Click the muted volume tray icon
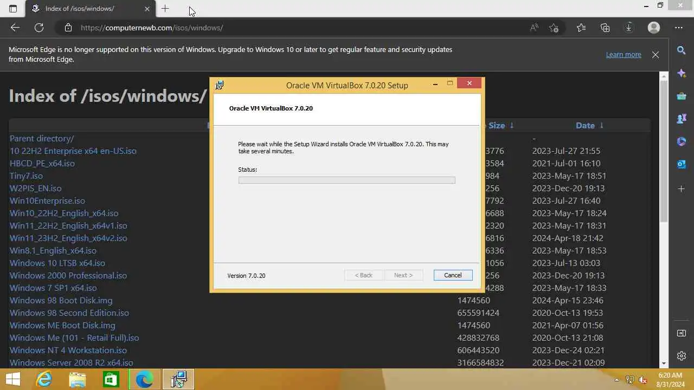Image resolution: width=694 pixels, height=390 pixels. point(643,380)
